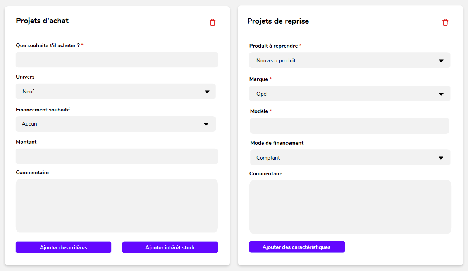Open the Mode de financement dropdown
Viewport: 468px width, 271px height.
coord(349,158)
